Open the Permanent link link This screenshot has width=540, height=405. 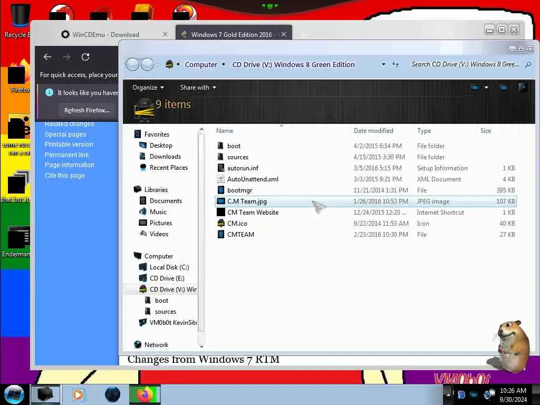coord(67,155)
